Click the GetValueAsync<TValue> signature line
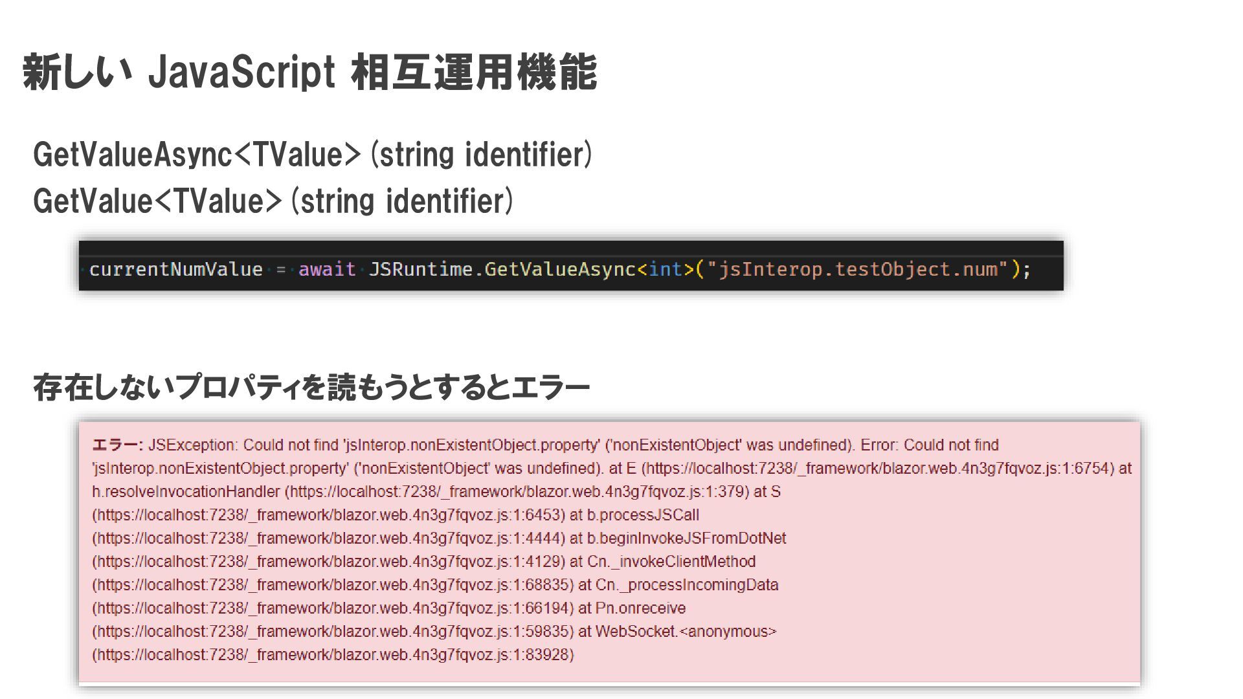 click(x=312, y=155)
